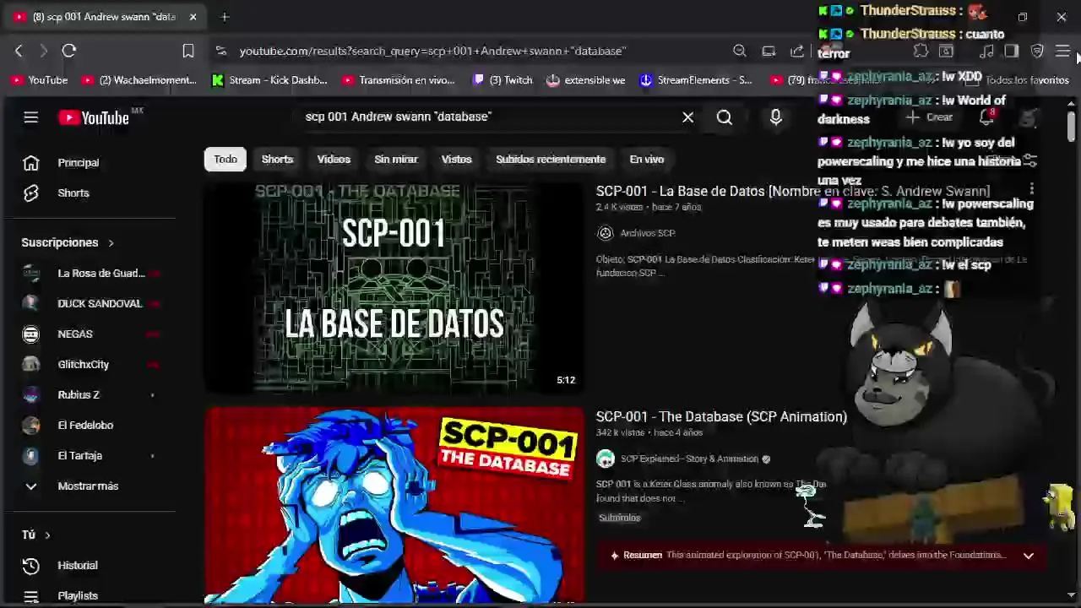Open the browser extensions puzzle icon

pos(921,51)
